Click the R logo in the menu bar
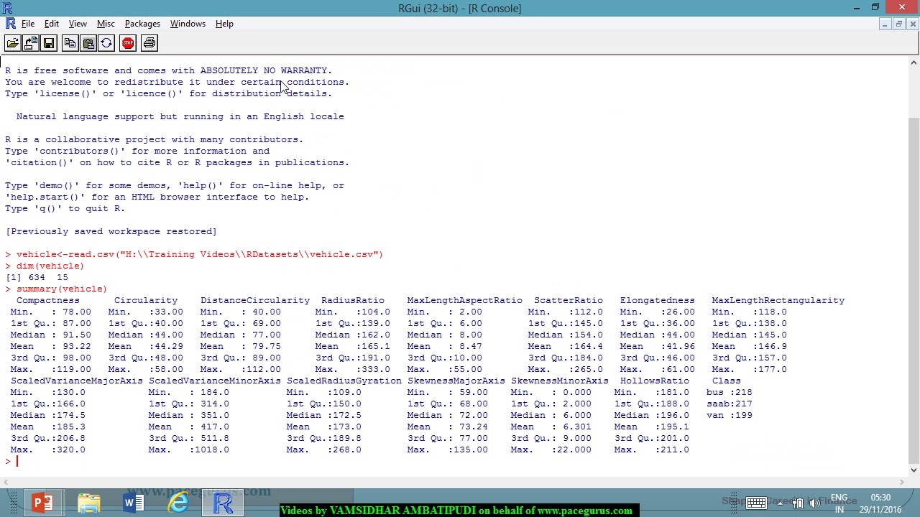The image size is (920, 517). pyautogui.click(x=10, y=24)
